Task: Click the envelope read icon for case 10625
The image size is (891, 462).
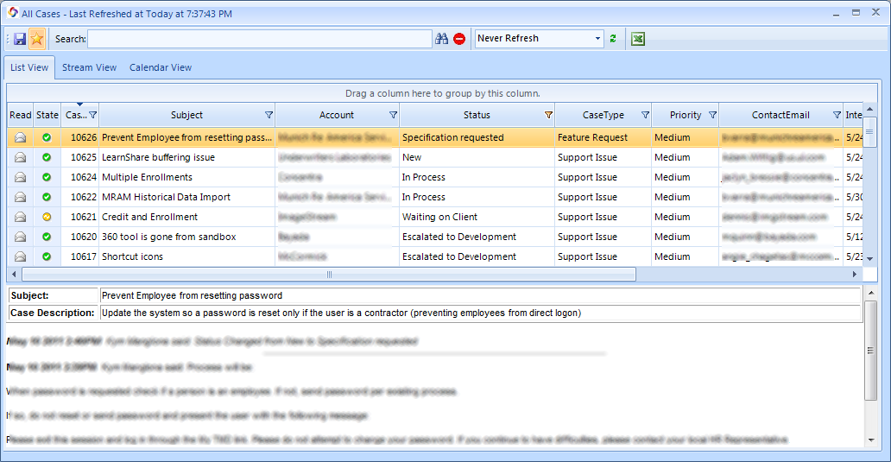Action: [x=21, y=157]
